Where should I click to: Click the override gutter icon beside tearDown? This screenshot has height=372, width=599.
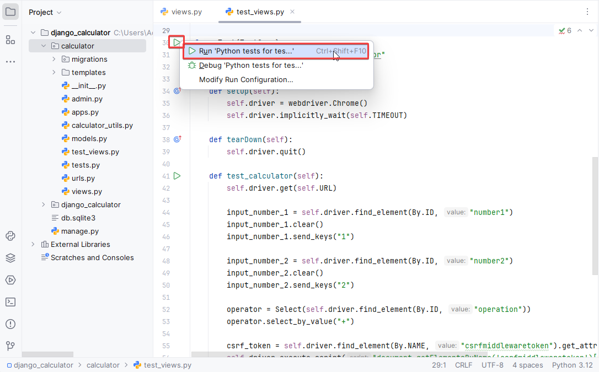click(x=177, y=140)
